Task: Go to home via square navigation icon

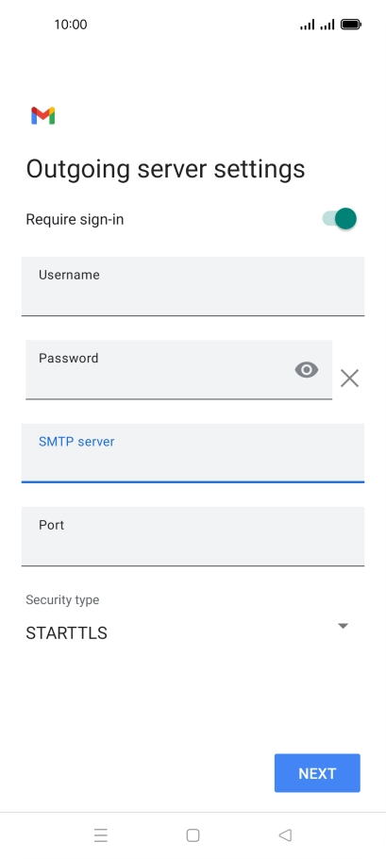Action: pyautogui.click(x=193, y=834)
